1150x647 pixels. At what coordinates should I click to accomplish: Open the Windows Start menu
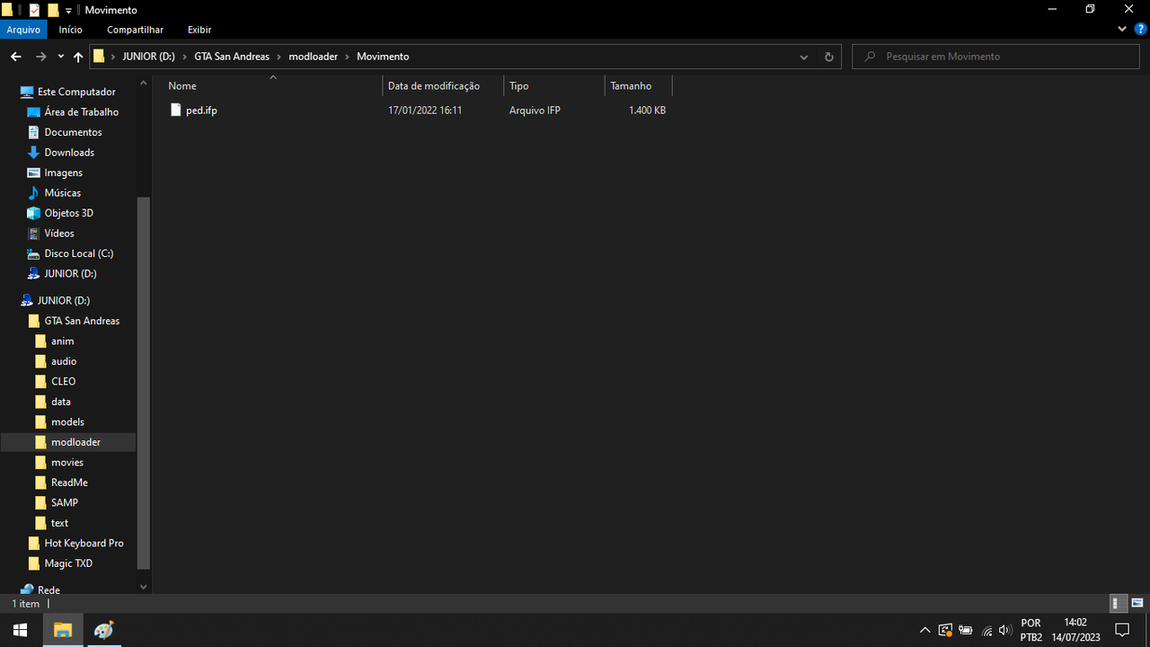pos(21,630)
